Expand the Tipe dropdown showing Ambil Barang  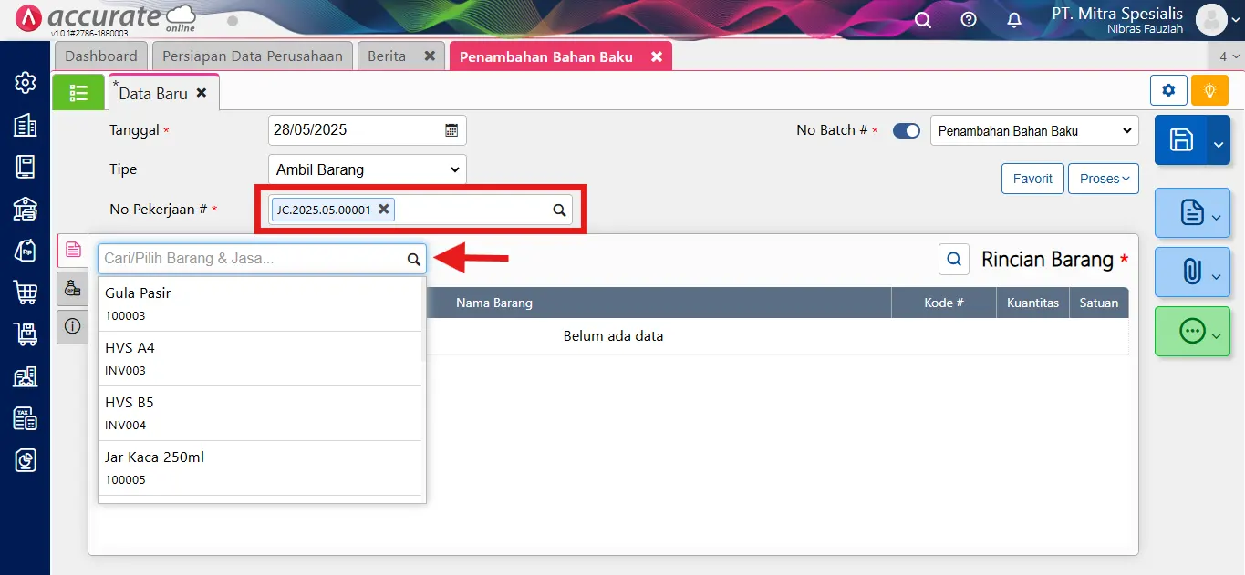(x=368, y=169)
